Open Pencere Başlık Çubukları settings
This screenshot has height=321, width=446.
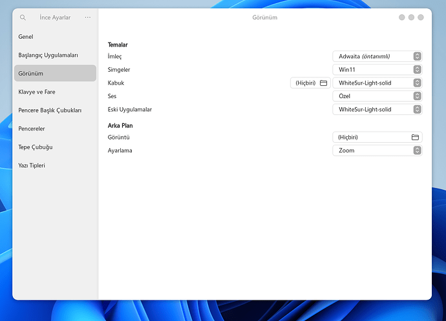(55, 110)
